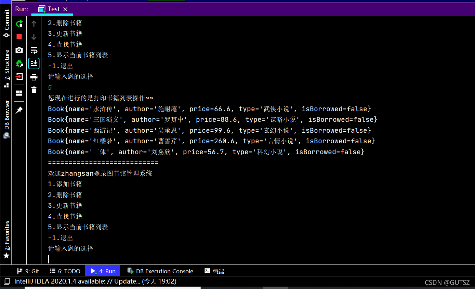Click the green input 5 in console

[50, 87]
